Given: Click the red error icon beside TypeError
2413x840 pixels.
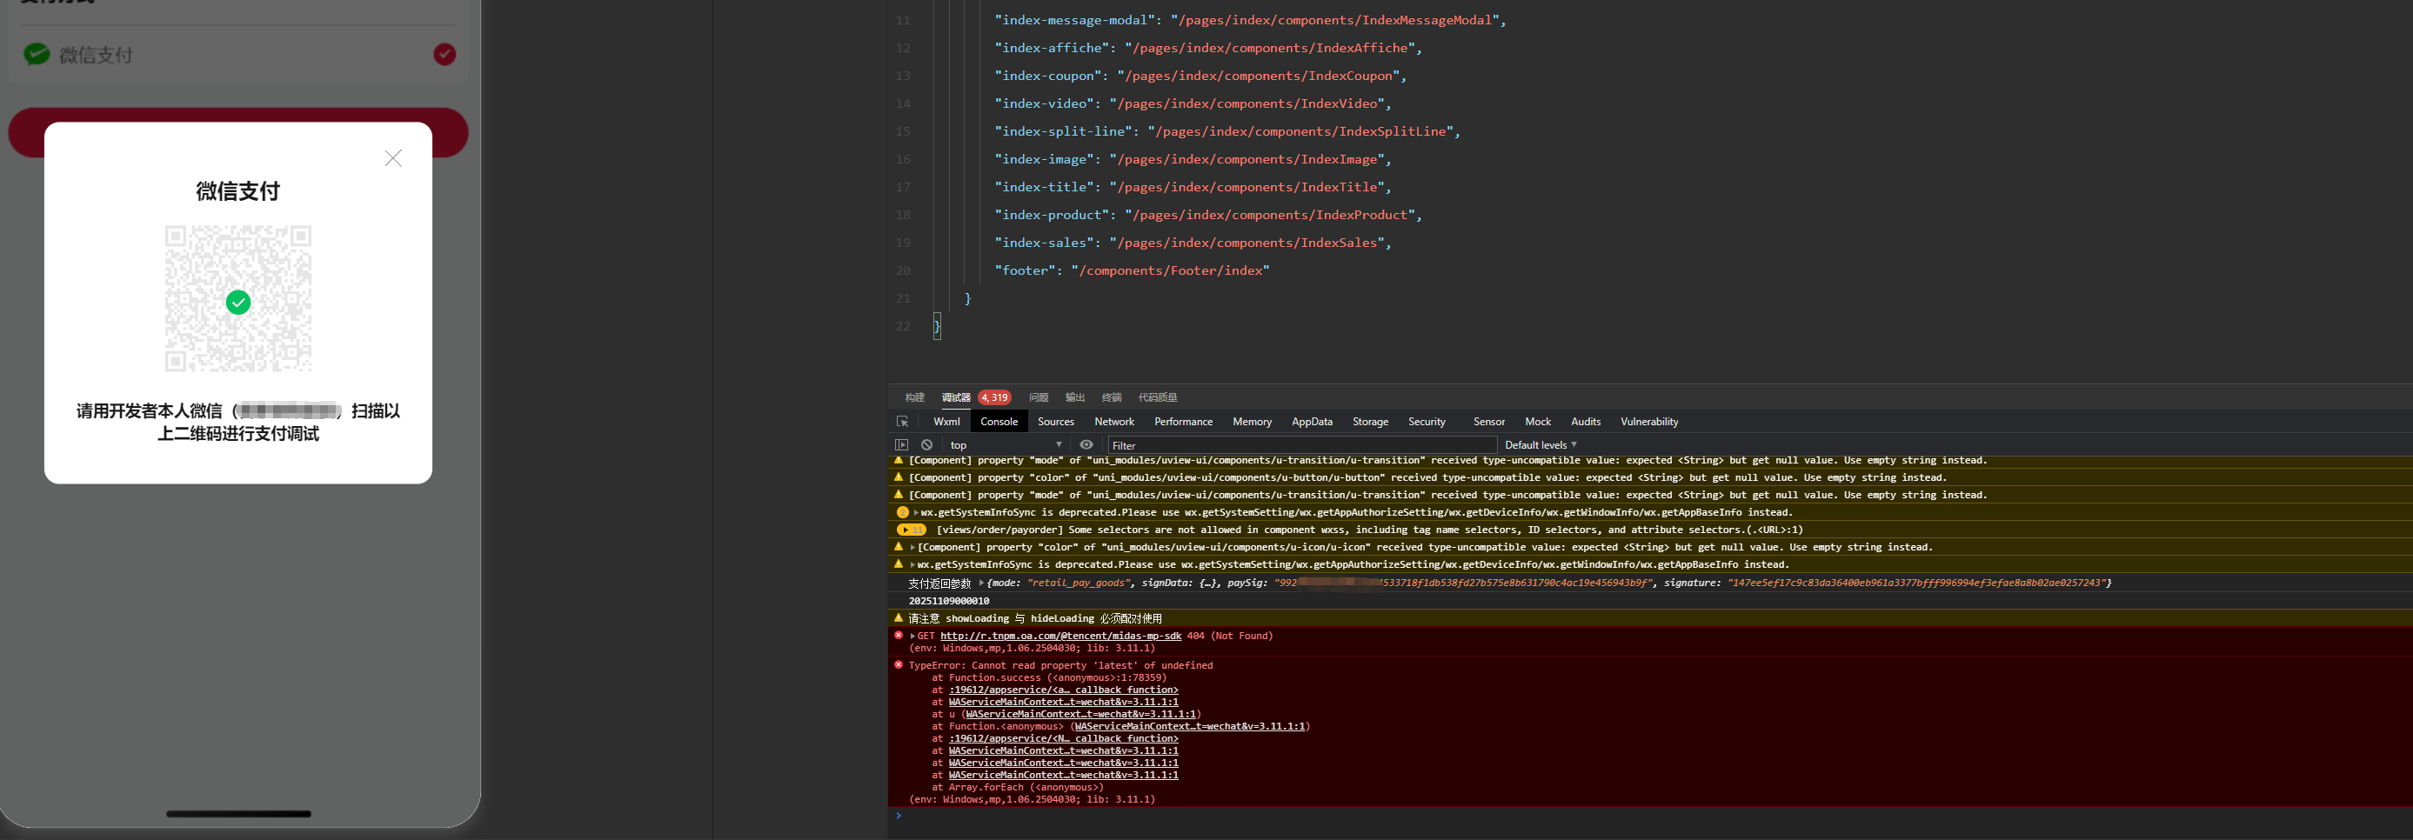Looking at the screenshot, I should pos(899,665).
